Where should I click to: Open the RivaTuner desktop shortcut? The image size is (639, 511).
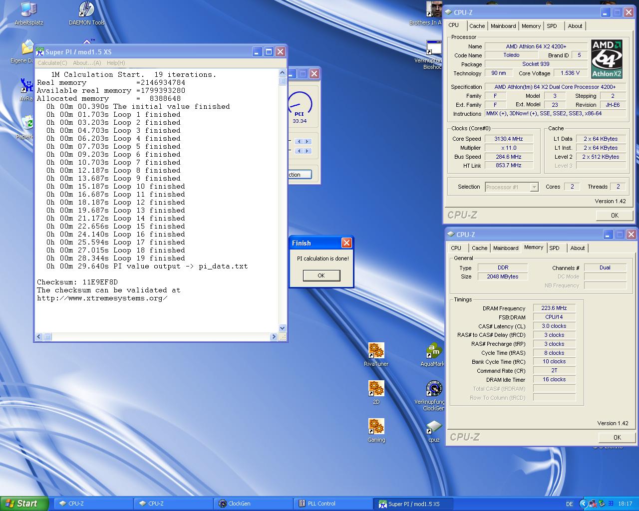(x=376, y=355)
